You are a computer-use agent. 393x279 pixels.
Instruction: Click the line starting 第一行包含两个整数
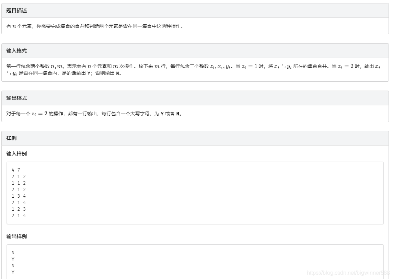coord(193,67)
